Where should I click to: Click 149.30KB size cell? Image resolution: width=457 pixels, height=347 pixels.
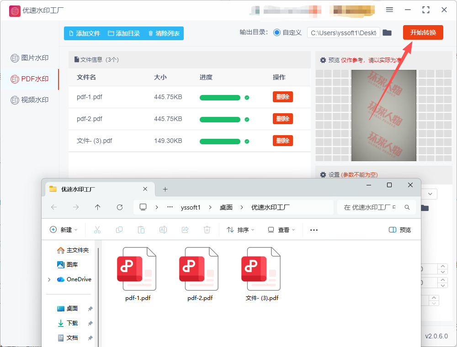point(168,141)
